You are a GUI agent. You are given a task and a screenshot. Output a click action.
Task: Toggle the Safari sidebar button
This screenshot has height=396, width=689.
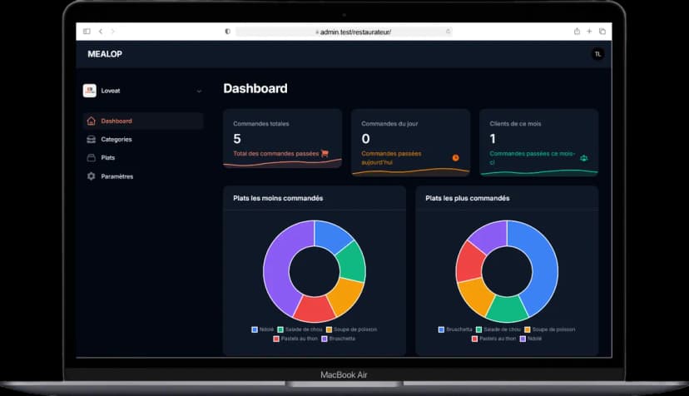[x=87, y=31]
